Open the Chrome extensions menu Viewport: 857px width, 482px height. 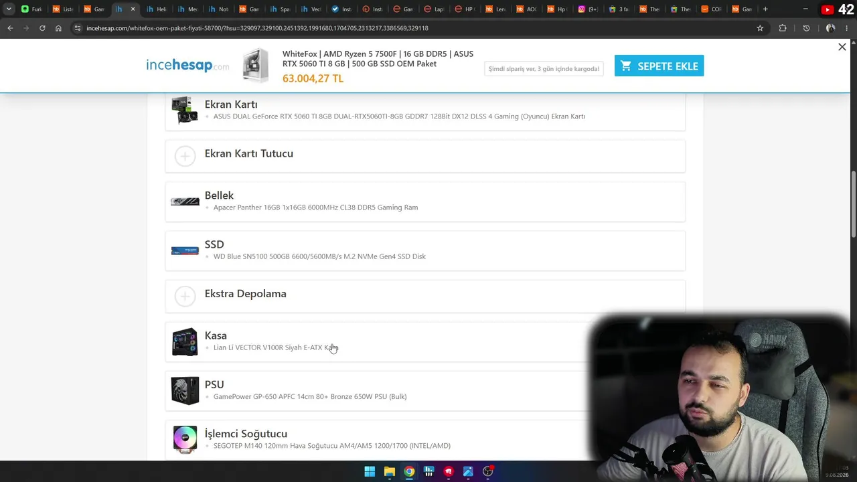[x=783, y=28]
